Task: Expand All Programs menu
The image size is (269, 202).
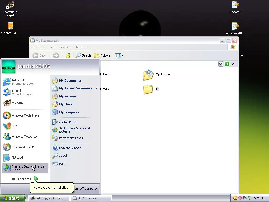Action: 25,179
